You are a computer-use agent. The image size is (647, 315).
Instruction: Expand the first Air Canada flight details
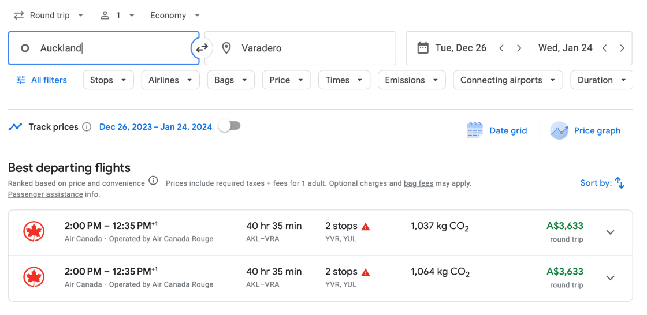pos(610,232)
